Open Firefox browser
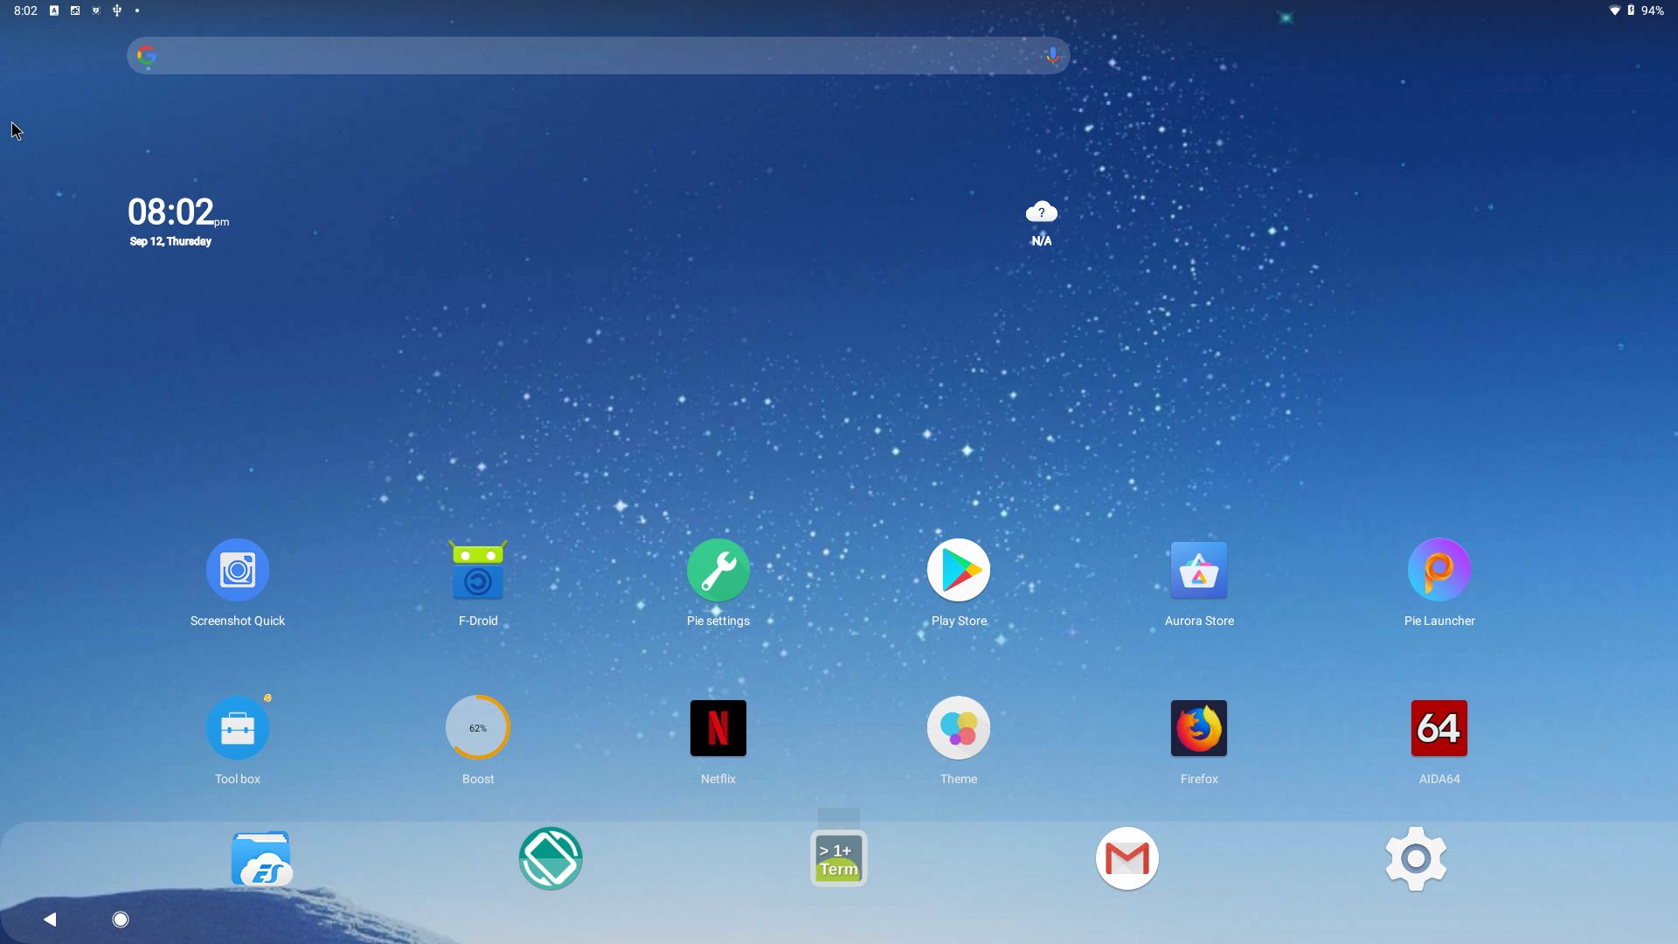The height and width of the screenshot is (944, 1678). coord(1198,727)
